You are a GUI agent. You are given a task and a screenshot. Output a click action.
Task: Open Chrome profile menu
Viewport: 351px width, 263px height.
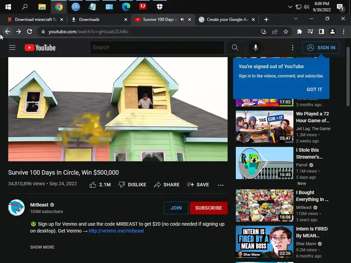coord(332,32)
